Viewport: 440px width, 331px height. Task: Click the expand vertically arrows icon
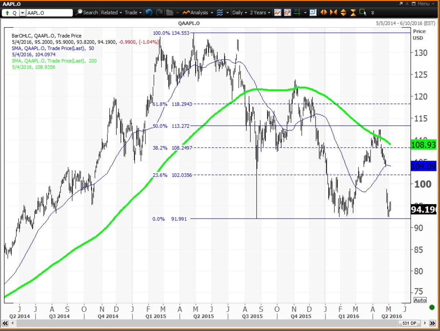pos(344,12)
